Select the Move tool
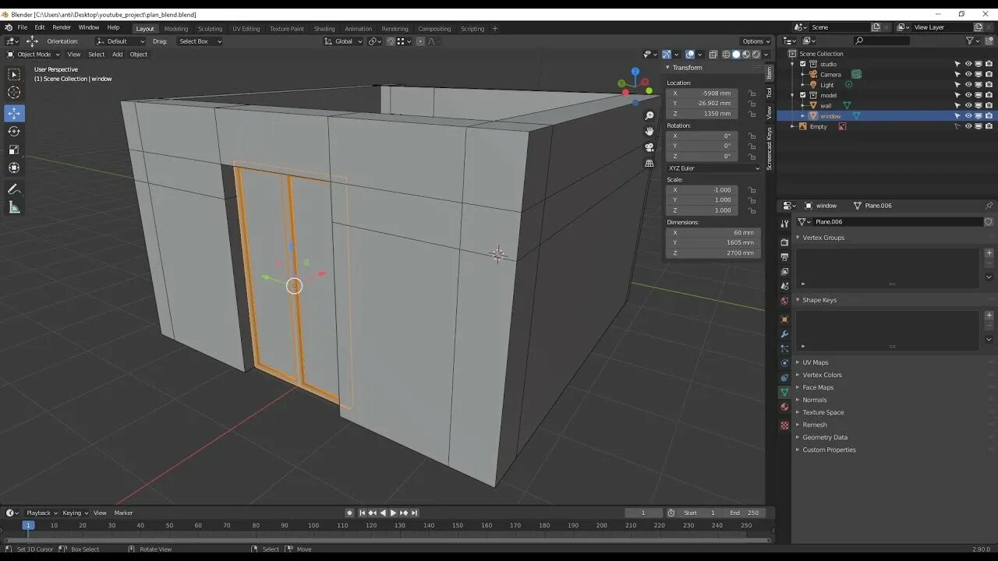The image size is (998, 561). click(14, 113)
